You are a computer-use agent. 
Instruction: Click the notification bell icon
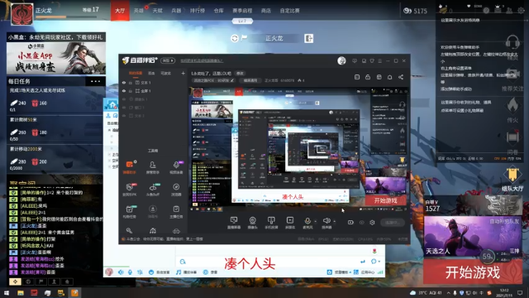[x=389, y=77]
